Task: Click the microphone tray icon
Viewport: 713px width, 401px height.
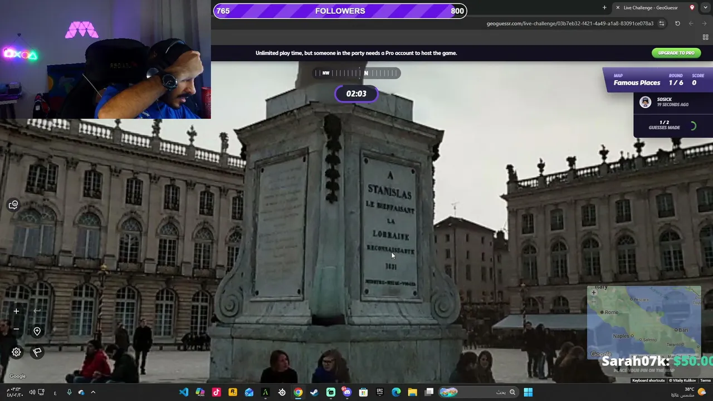Action: 69,392
